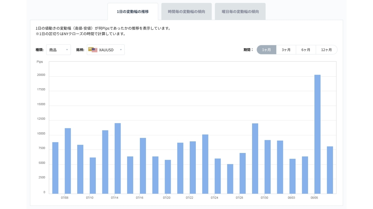Click the XAUUSD flag icon
The width and height of the screenshot is (373, 209).
93,50
